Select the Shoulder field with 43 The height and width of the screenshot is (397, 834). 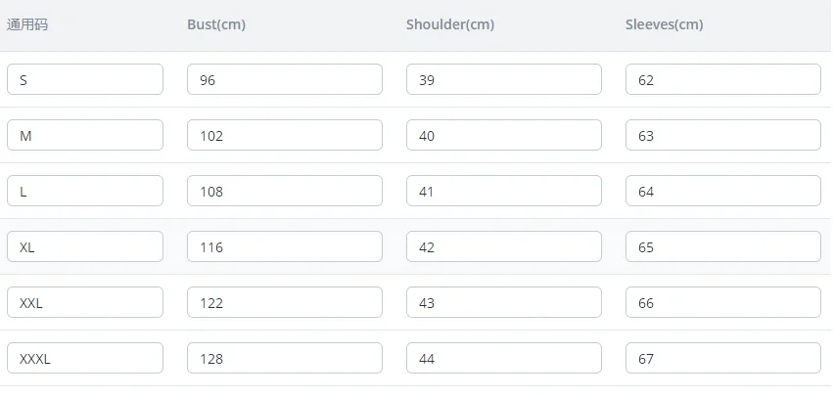pos(504,302)
